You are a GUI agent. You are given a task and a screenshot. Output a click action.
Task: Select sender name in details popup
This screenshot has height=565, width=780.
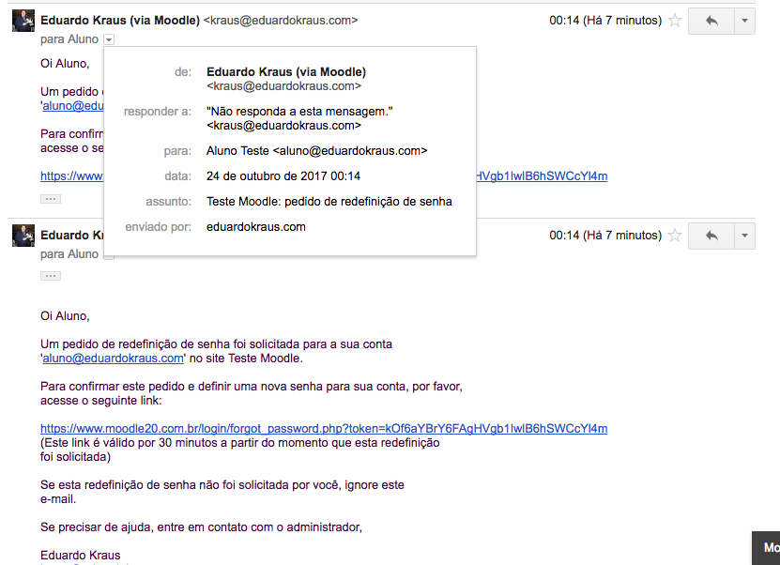[x=286, y=72]
